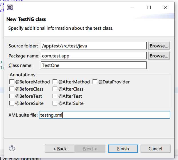The image size is (178, 160).
Task: Focus the Source folder text field
Action: coord(94,46)
